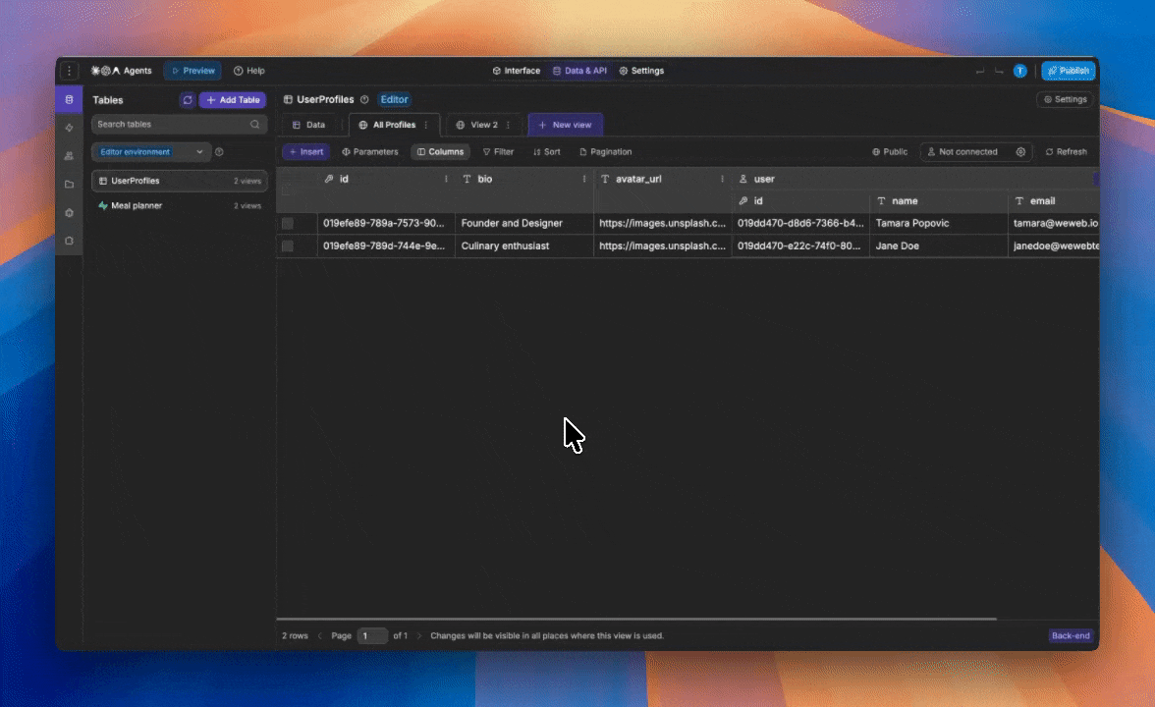Open the home-shaped sidebar icon
Viewport: 1155px width, 707px height.
69,213
